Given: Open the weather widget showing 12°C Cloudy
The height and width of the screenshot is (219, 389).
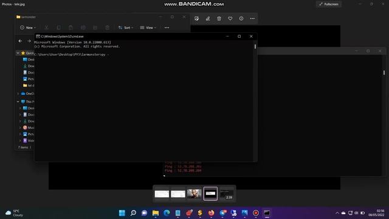Looking at the screenshot, I should click(15, 213).
